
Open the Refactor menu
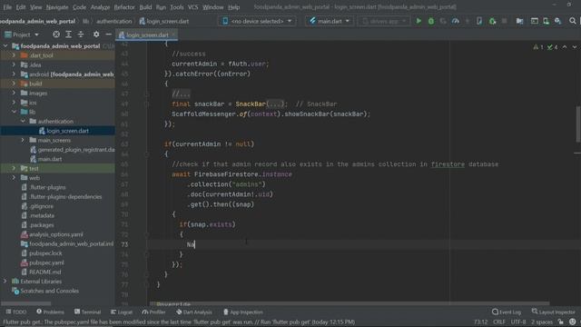pos(124,7)
